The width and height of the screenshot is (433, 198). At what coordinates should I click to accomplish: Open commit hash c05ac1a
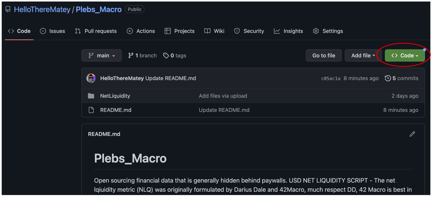tap(331, 78)
